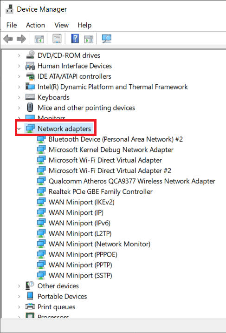The image size is (226, 333).
Task: Open the Help menu
Action: 84,25
